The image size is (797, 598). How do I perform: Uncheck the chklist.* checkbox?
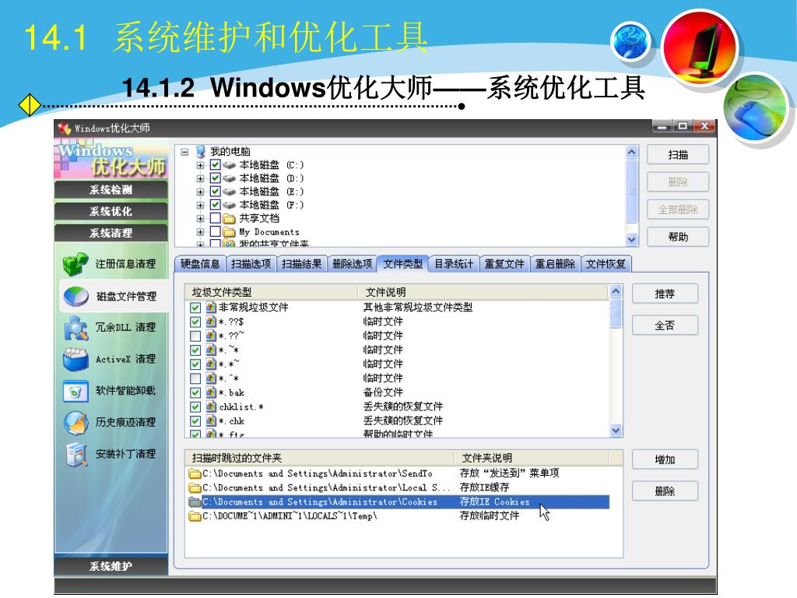point(195,406)
